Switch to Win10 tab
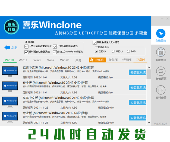 point(10,60)
